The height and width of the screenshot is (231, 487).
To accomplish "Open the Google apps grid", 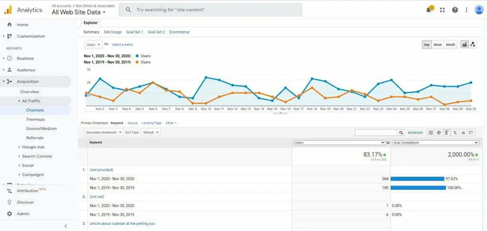I will click(442, 10).
